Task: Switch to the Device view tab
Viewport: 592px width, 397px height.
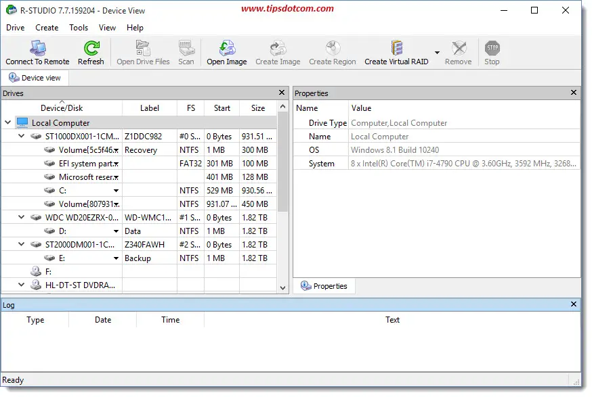Action: click(35, 78)
